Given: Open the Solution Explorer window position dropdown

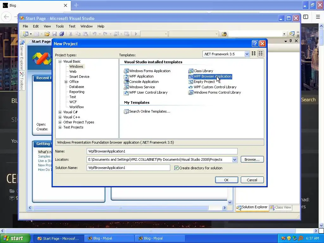Looking at the screenshot, I should click(286, 41).
